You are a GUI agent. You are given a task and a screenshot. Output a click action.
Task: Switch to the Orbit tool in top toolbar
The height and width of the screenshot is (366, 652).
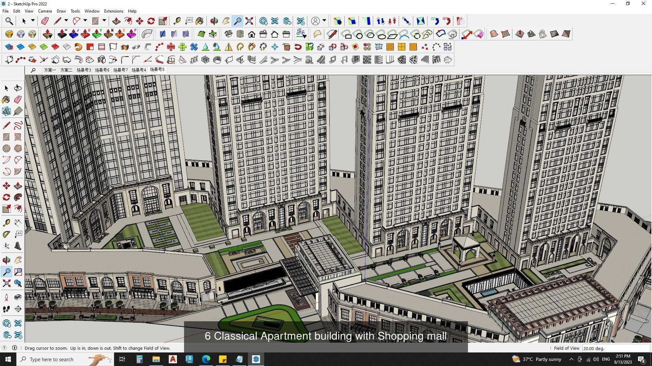point(214,21)
